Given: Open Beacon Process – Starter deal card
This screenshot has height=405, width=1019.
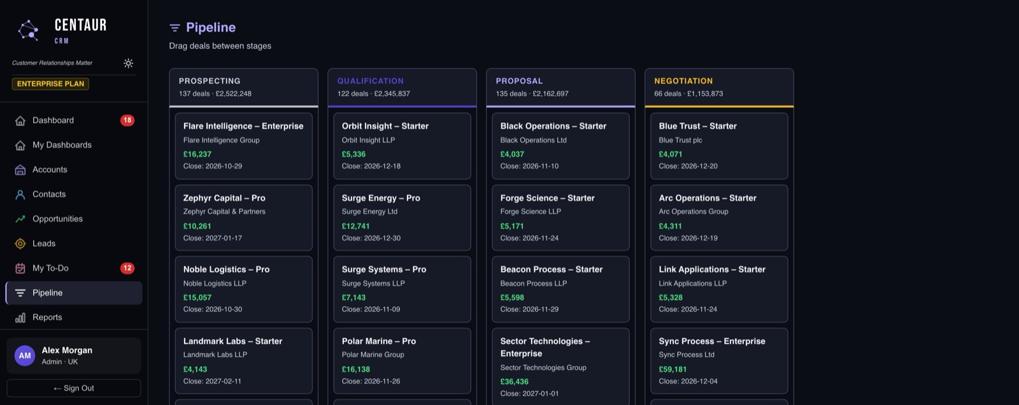Looking at the screenshot, I should pyautogui.click(x=560, y=289).
